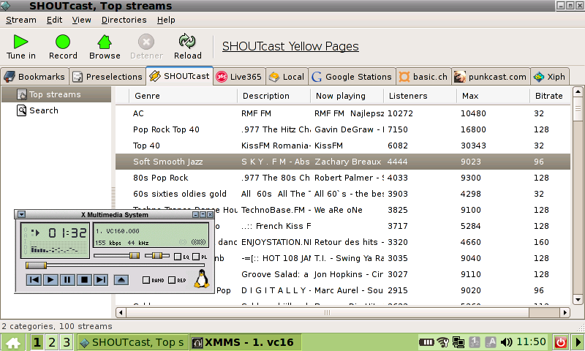Open the Directories menu
Image resolution: width=585 pixels, height=351 pixels.
(124, 20)
